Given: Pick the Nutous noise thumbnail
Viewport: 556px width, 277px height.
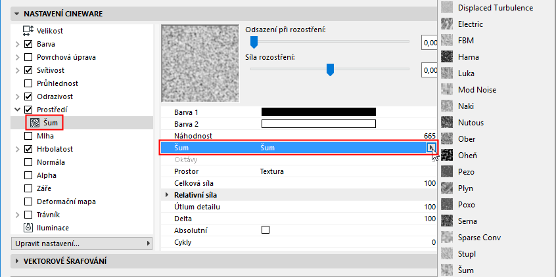Looking at the screenshot, I should pyautogui.click(x=447, y=123).
